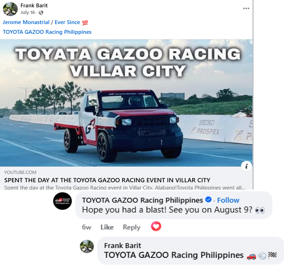Open the Villar City video thumbnail
The image size is (284, 265).
pos(126,103)
